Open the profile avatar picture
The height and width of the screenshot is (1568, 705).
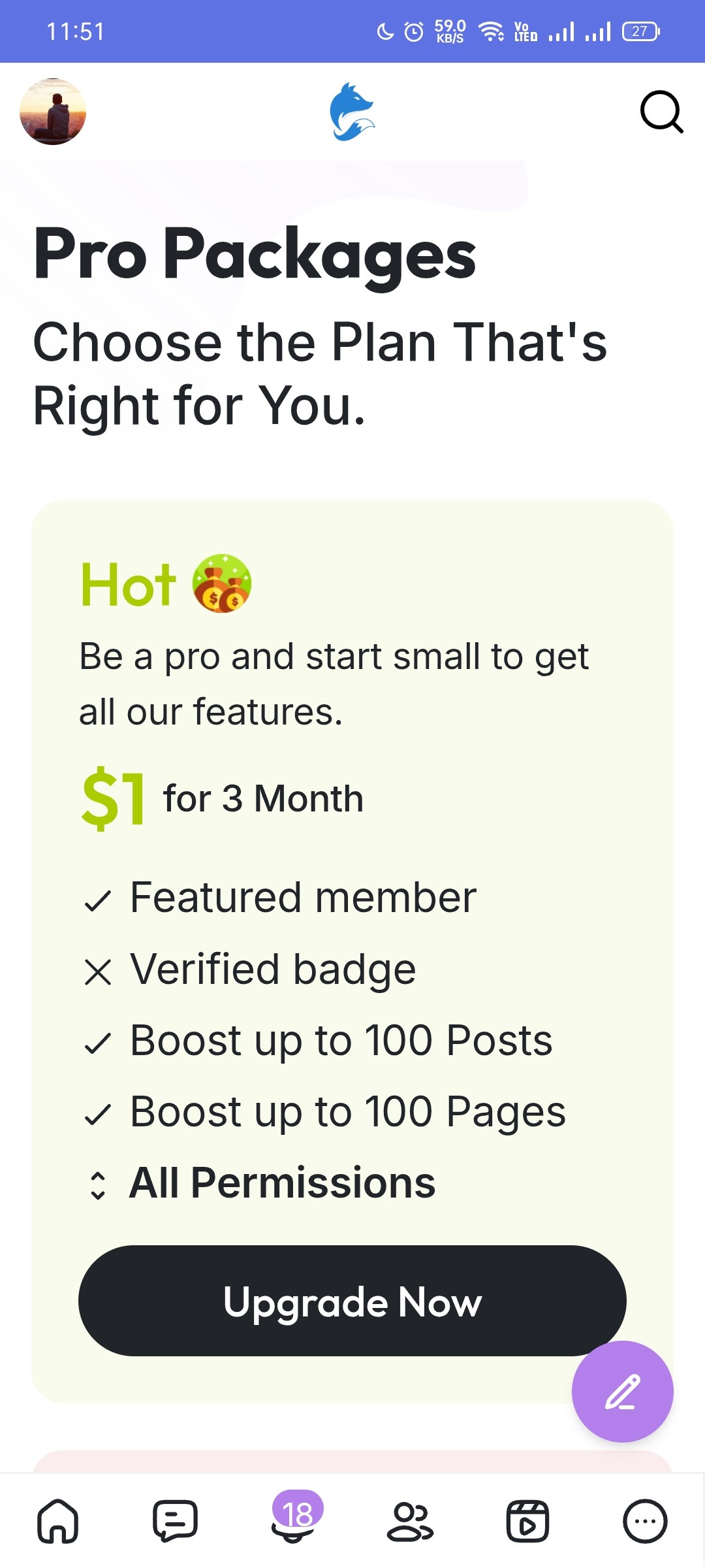point(53,112)
